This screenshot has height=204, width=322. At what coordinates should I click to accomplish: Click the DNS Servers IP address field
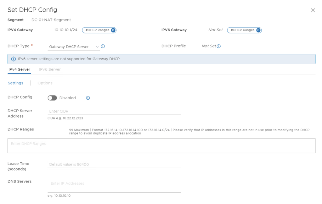pyautogui.click(x=114, y=184)
